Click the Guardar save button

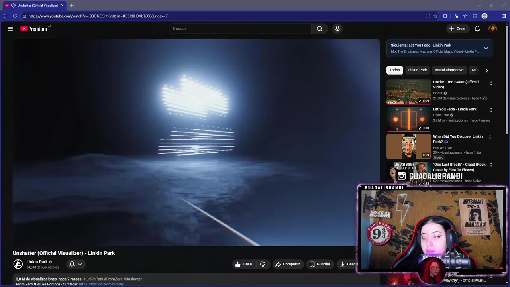pos(320,264)
